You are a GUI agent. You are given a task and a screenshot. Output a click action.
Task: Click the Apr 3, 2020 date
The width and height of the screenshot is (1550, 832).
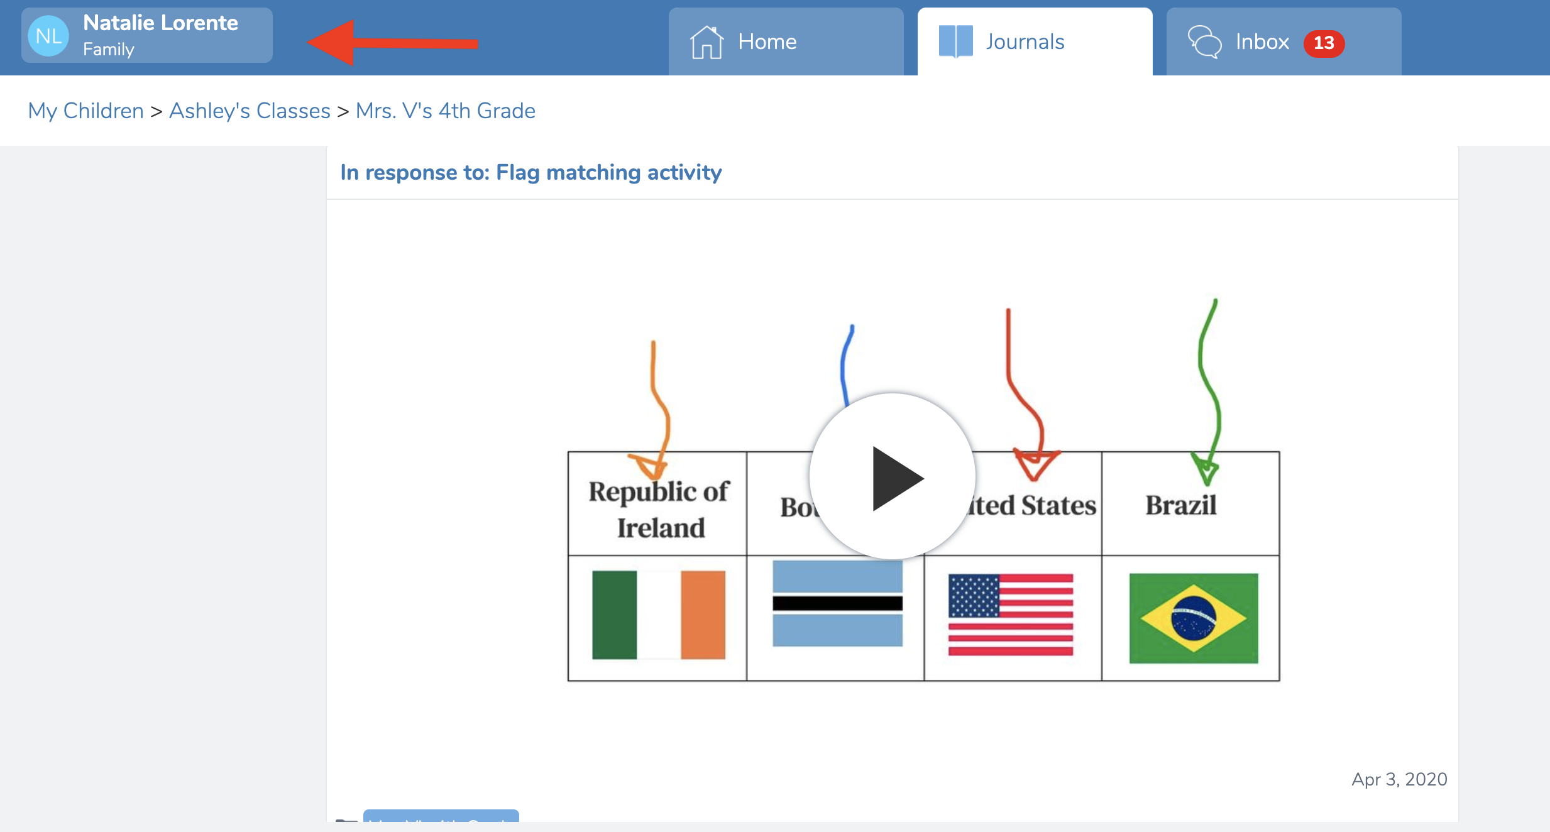pos(1399,779)
